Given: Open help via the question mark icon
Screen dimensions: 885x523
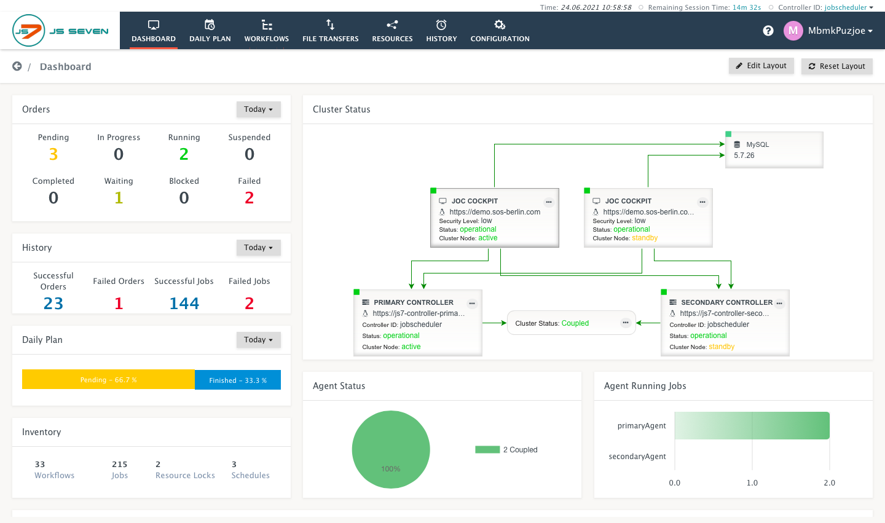Looking at the screenshot, I should pos(768,30).
